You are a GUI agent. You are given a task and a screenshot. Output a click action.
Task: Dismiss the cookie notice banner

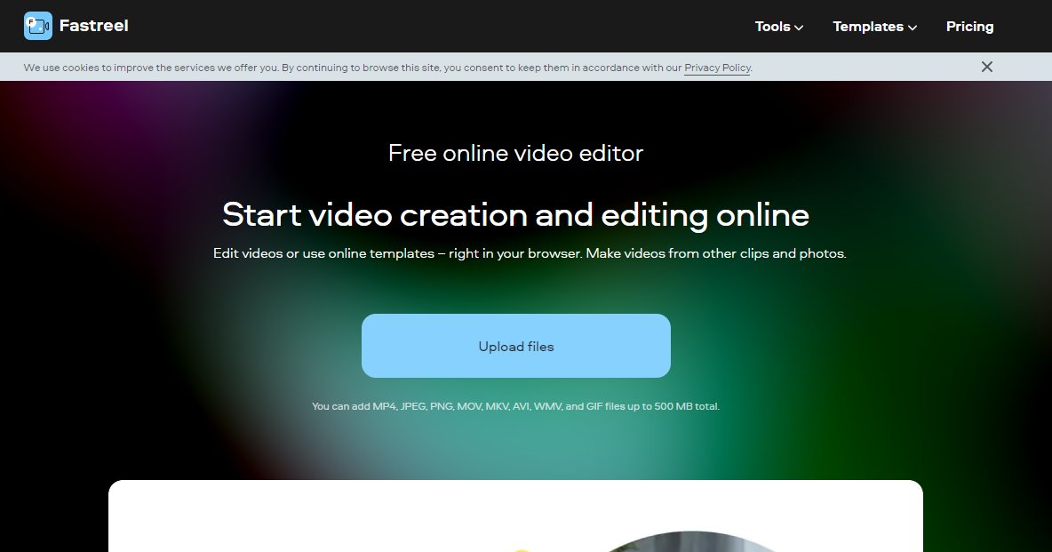[987, 67]
